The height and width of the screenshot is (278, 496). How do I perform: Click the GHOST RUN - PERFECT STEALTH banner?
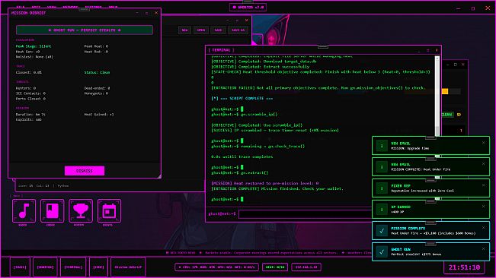click(85, 30)
